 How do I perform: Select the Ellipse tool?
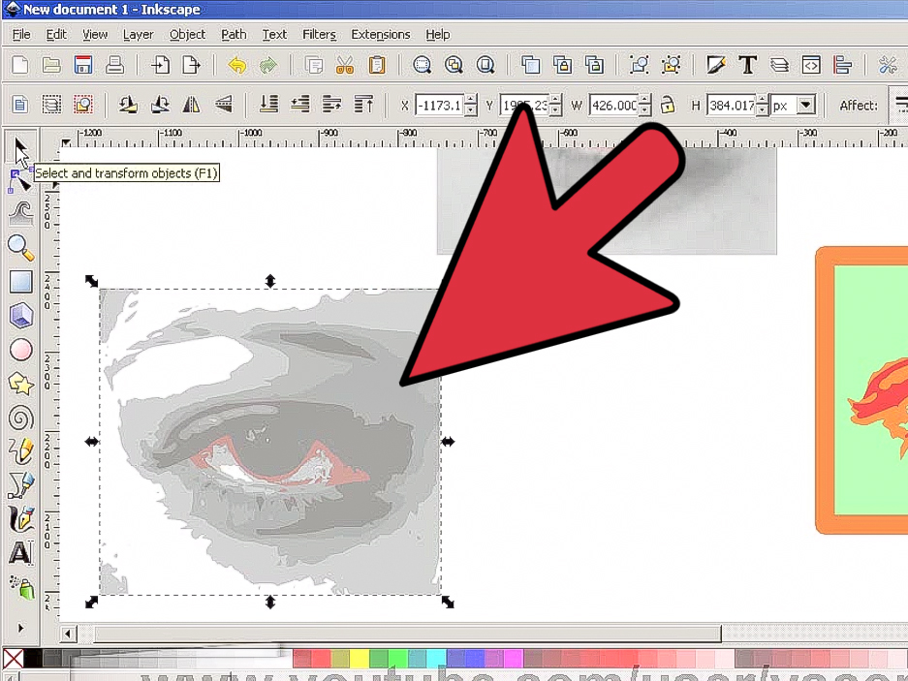tap(21, 350)
